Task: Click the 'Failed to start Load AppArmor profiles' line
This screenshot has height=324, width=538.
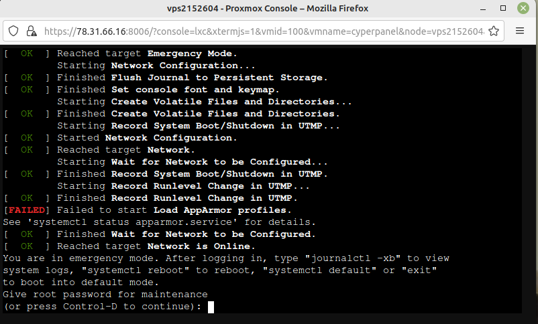Action: (x=180, y=210)
